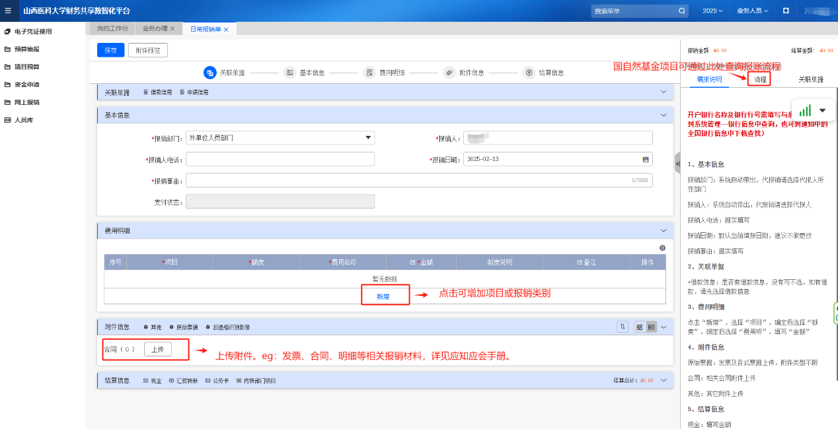Click the 保存 button
Screen dimensions: 838x429
[x=110, y=51]
